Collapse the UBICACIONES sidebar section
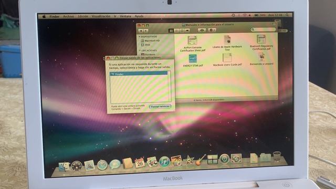This screenshot has height=189, width=336. (140, 50)
